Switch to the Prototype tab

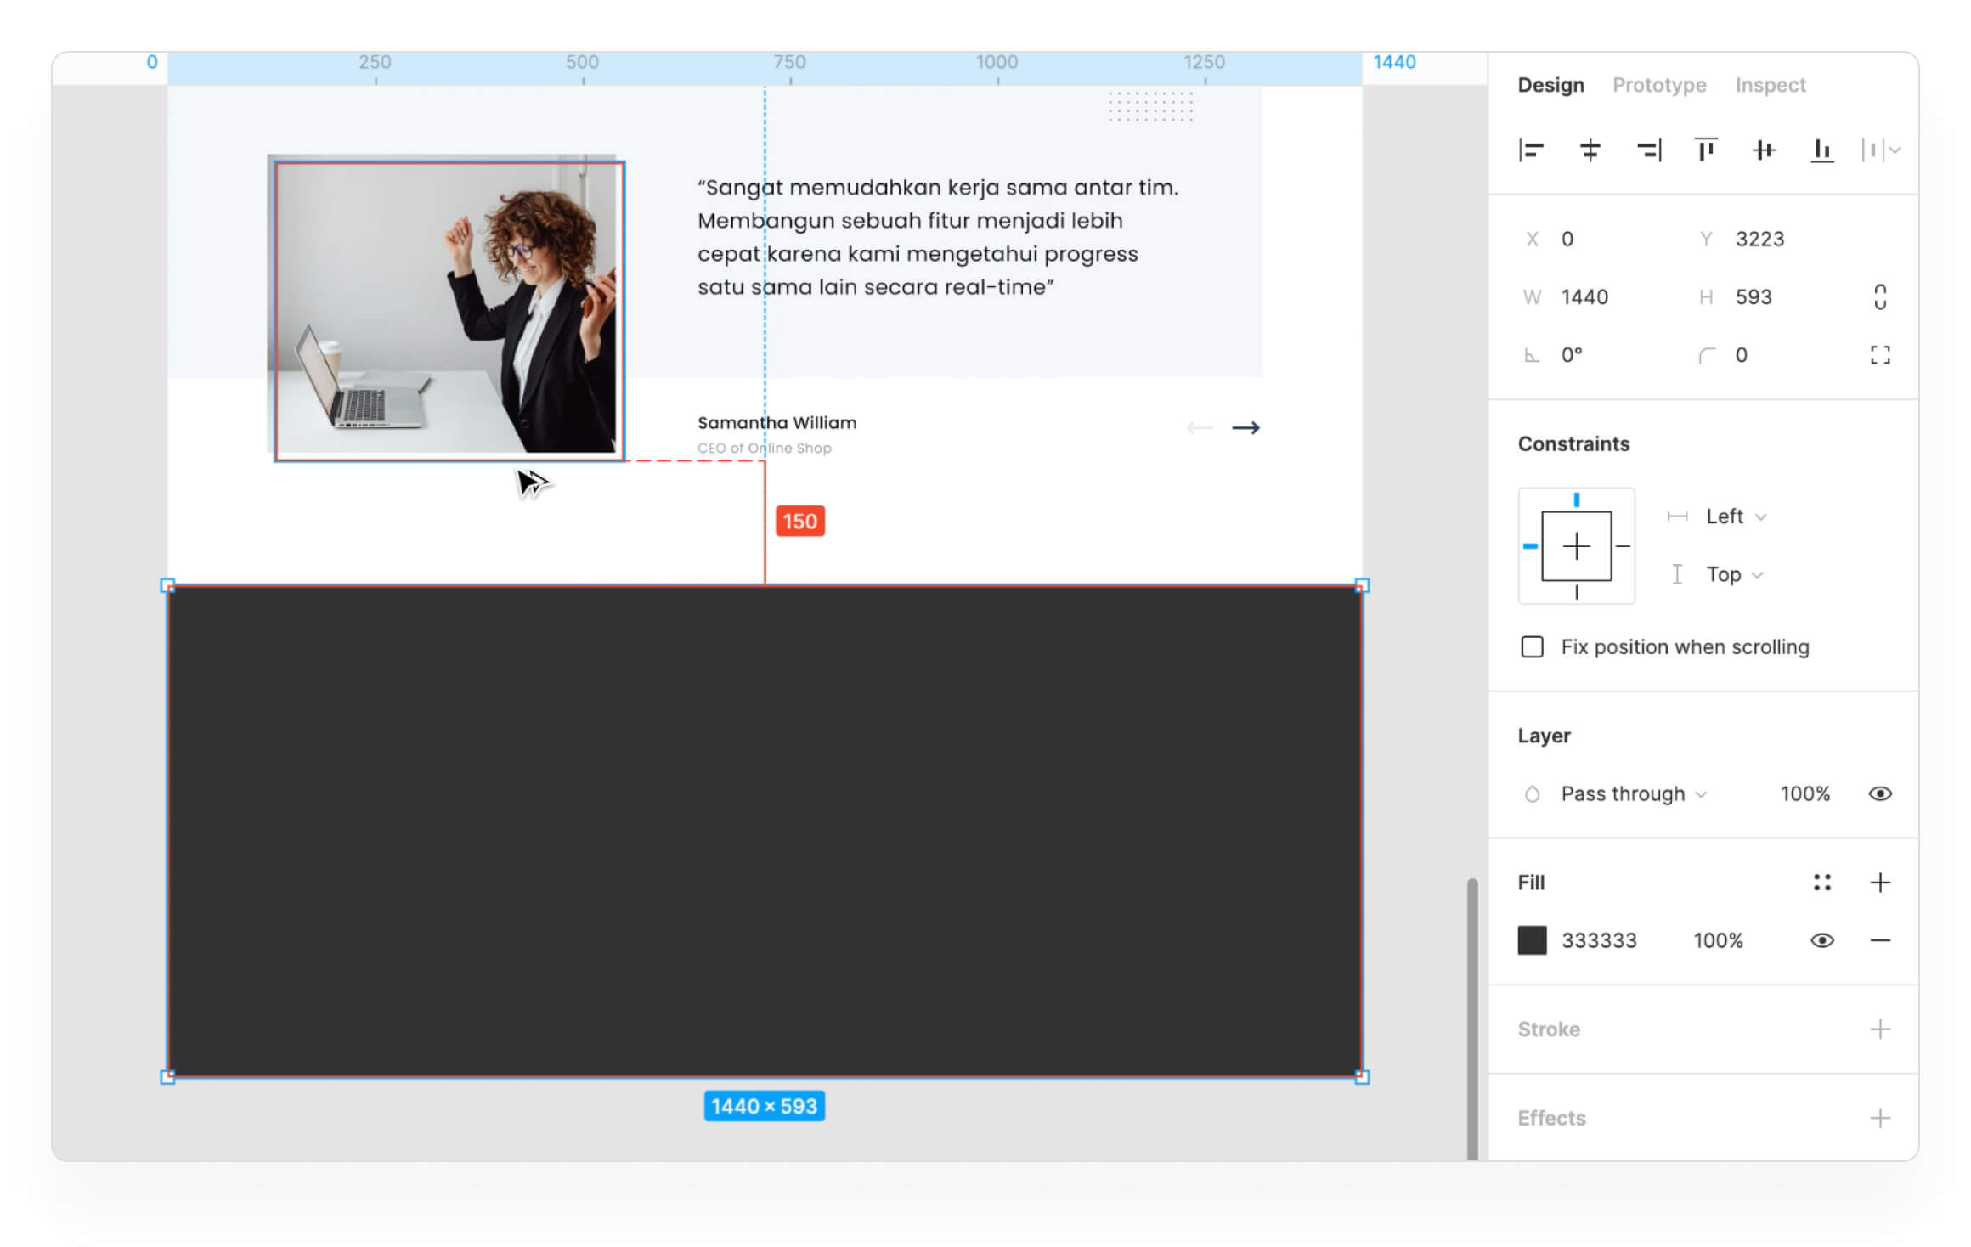point(1659,85)
